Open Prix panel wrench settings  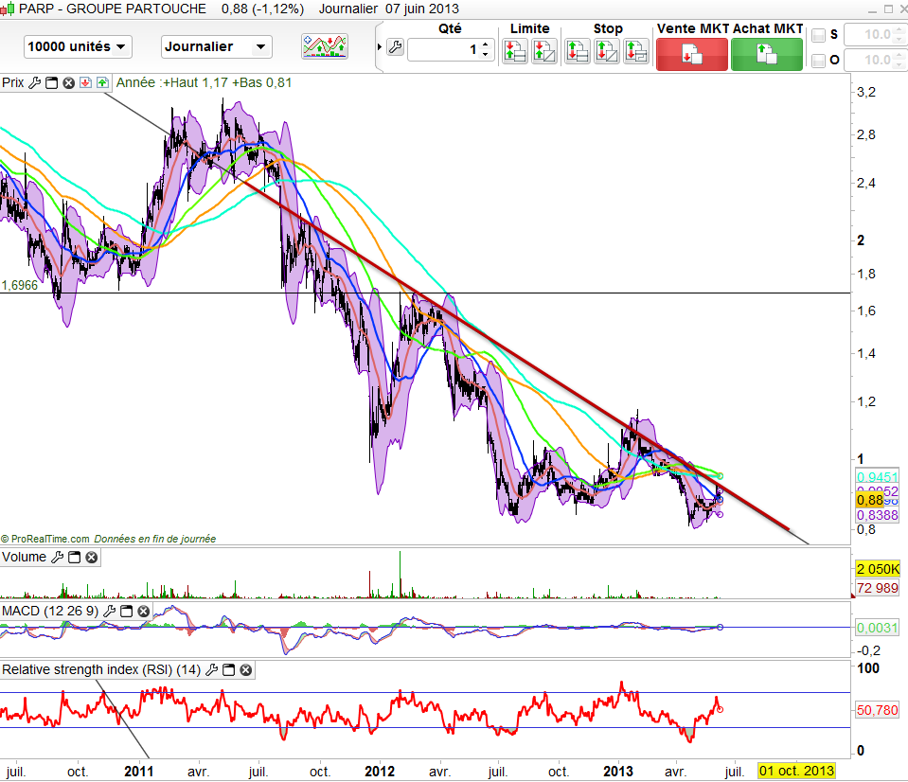35,82
